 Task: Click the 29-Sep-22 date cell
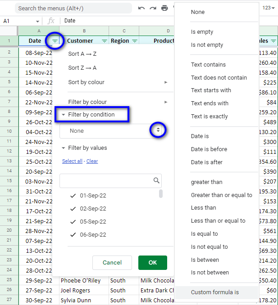point(39,281)
